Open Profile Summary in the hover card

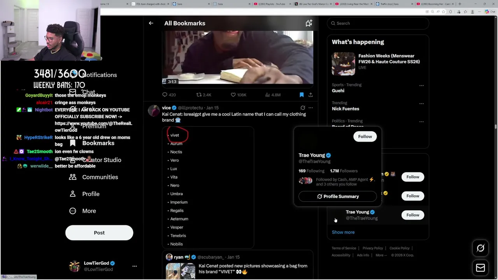(338, 196)
